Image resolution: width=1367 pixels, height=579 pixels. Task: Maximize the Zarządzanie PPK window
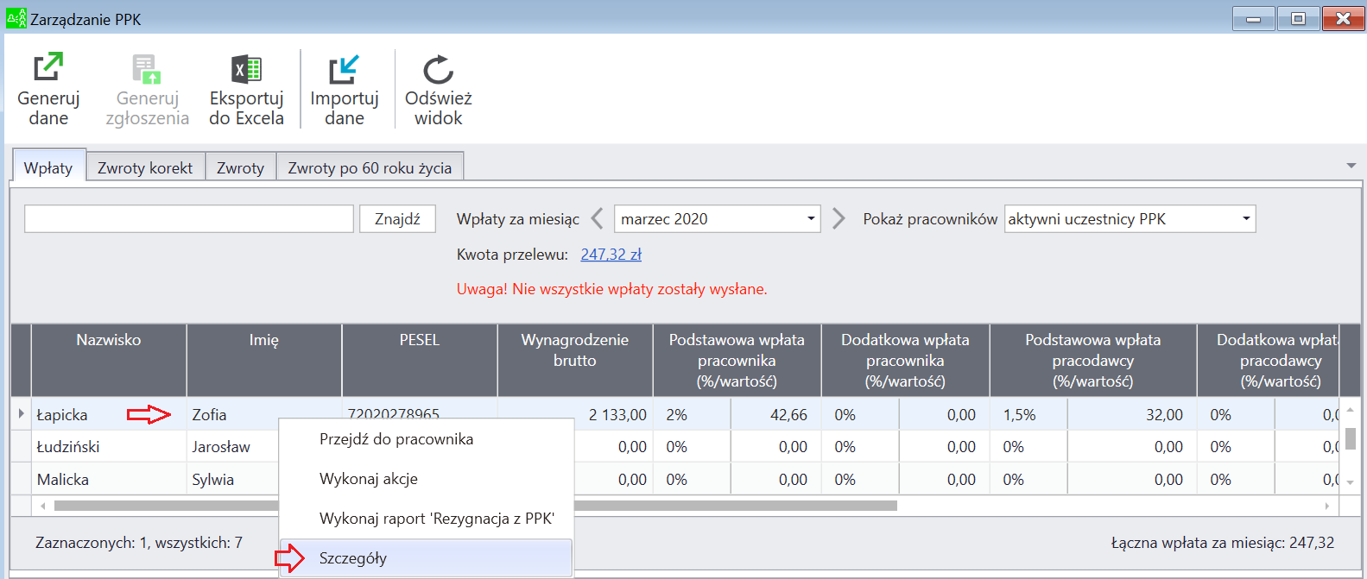point(1298,19)
